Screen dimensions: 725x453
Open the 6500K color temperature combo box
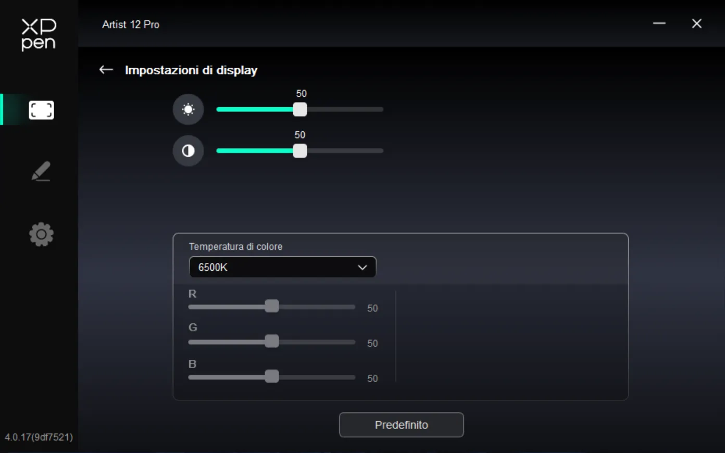pos(282,267)
